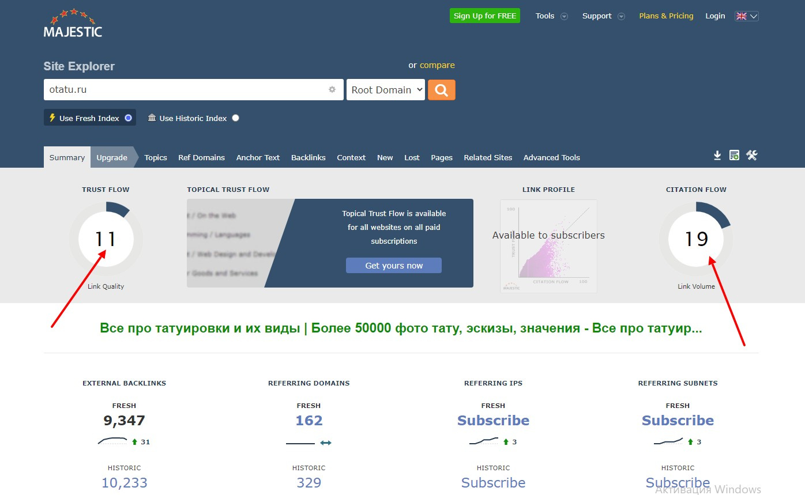Click the Referring Subnets trend sparkline

point(668,441)
